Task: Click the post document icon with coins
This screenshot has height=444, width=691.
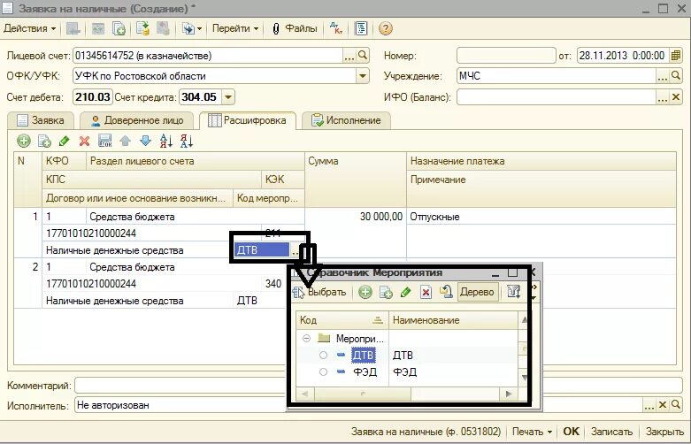Action: click(142, 28)
